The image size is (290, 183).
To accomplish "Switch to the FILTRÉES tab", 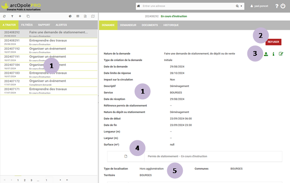I will point(27,25).
